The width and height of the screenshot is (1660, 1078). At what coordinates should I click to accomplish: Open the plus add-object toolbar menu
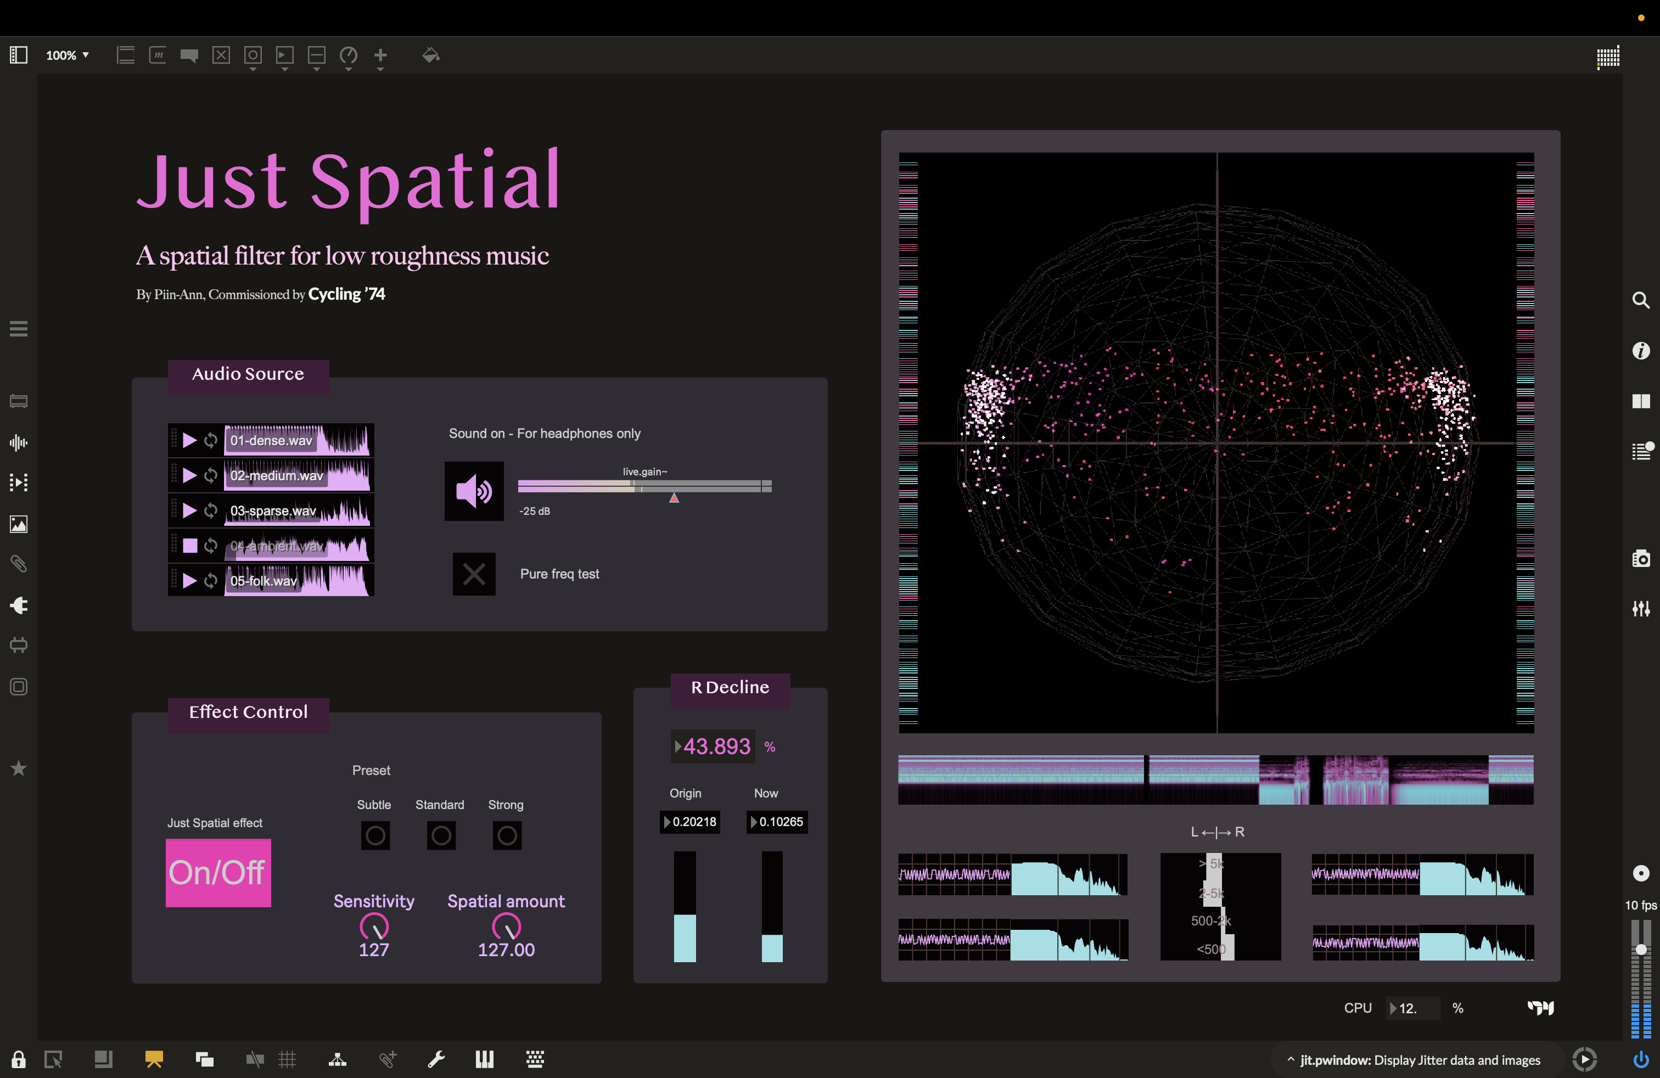tap(381, 59)
